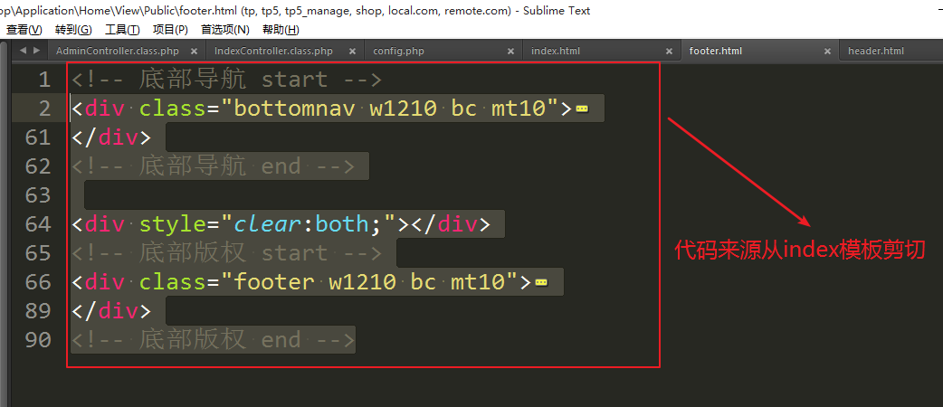The width and height of the screenshot is (943, 407).
Task: Open the 项目(P) menu
Action: (170, 30)
